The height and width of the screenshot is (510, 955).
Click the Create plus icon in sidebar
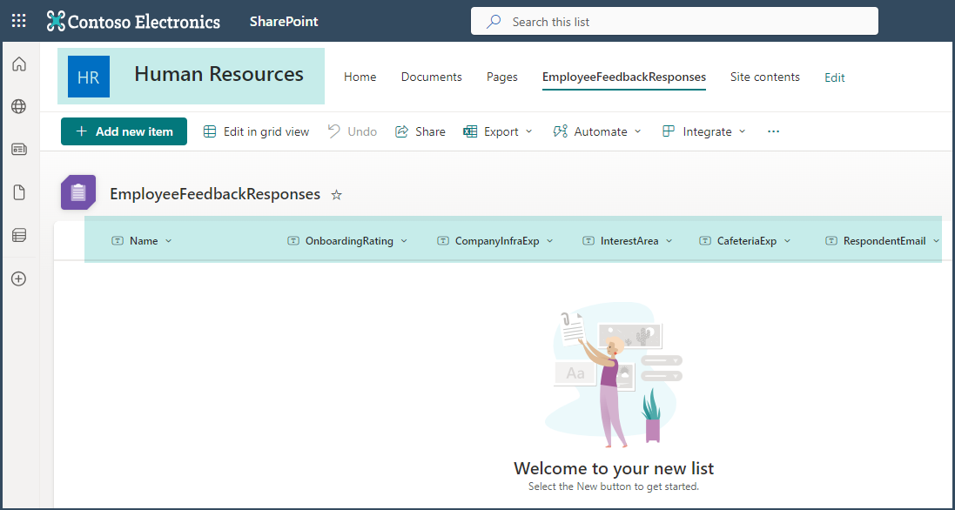click(x=19, y=279)
